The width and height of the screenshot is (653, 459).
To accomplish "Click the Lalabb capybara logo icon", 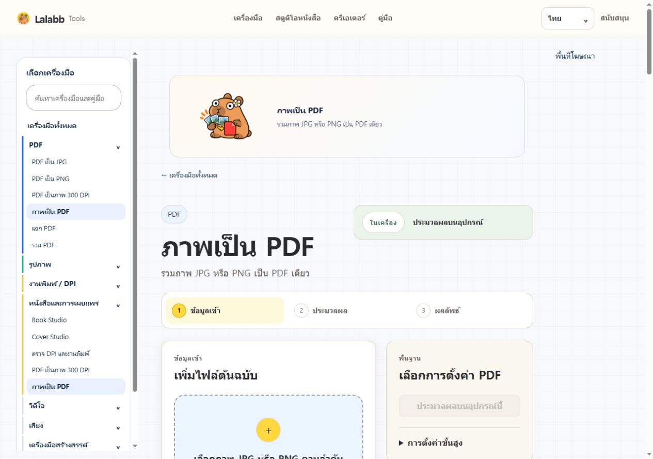I will [23, 19].
